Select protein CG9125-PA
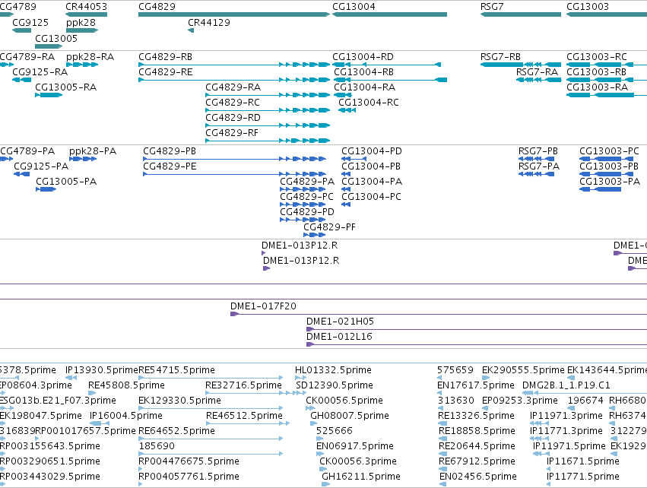 [21, 174]
